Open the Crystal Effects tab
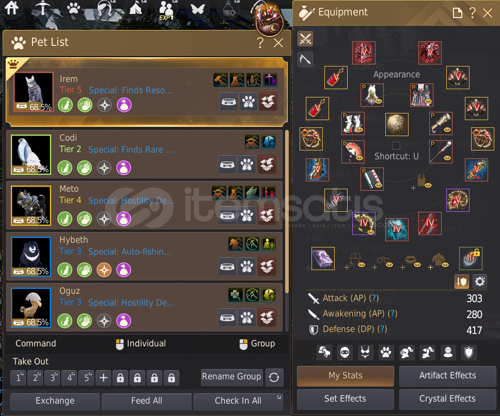 click(447, 398)
